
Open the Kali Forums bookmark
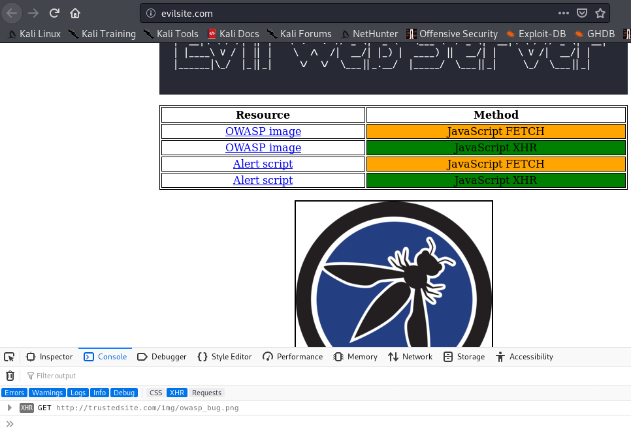click(x=300, y=34)
